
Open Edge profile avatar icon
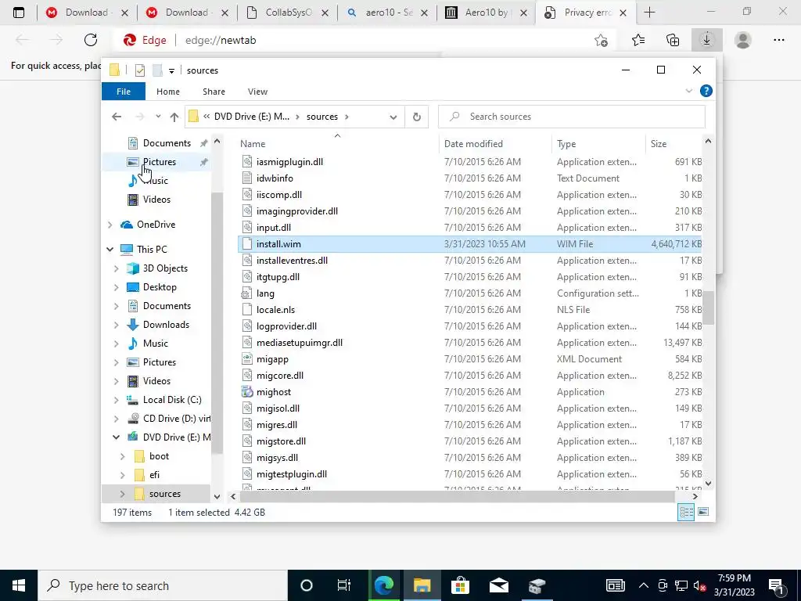(x=743, y=40)
